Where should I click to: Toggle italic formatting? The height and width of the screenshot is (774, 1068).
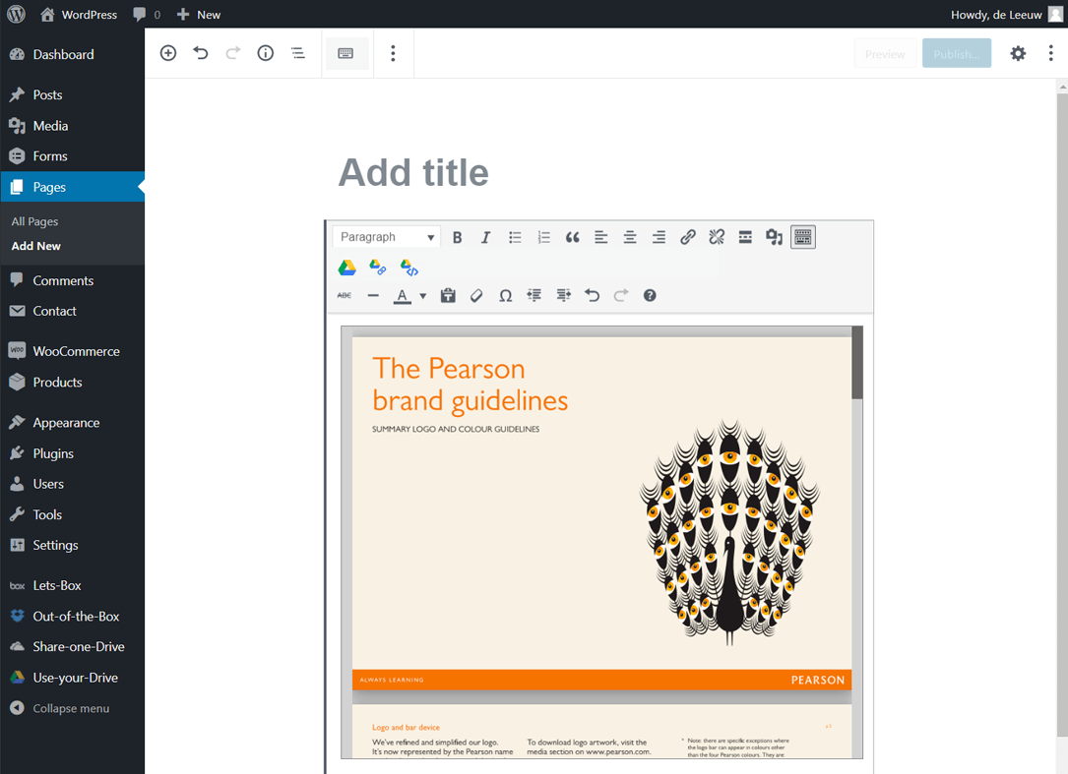(485, 237)
